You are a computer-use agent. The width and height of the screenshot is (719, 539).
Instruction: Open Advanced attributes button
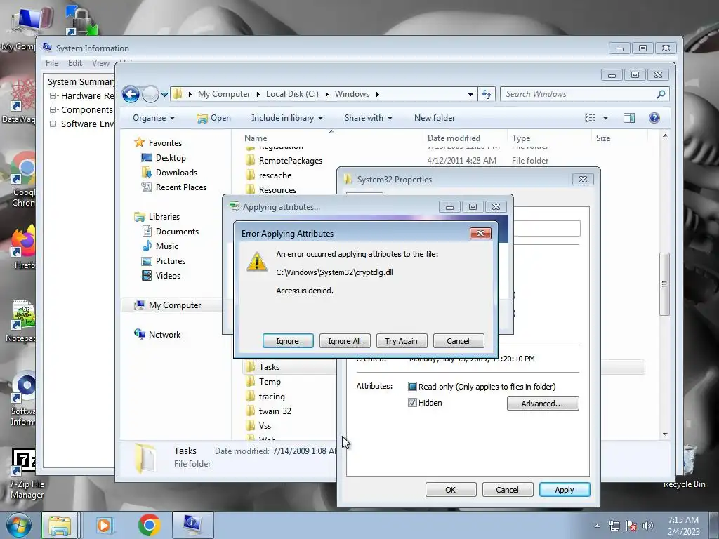coord(543,404)
